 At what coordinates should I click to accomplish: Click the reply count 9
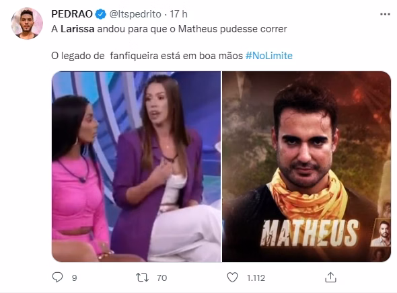[74, 278]
